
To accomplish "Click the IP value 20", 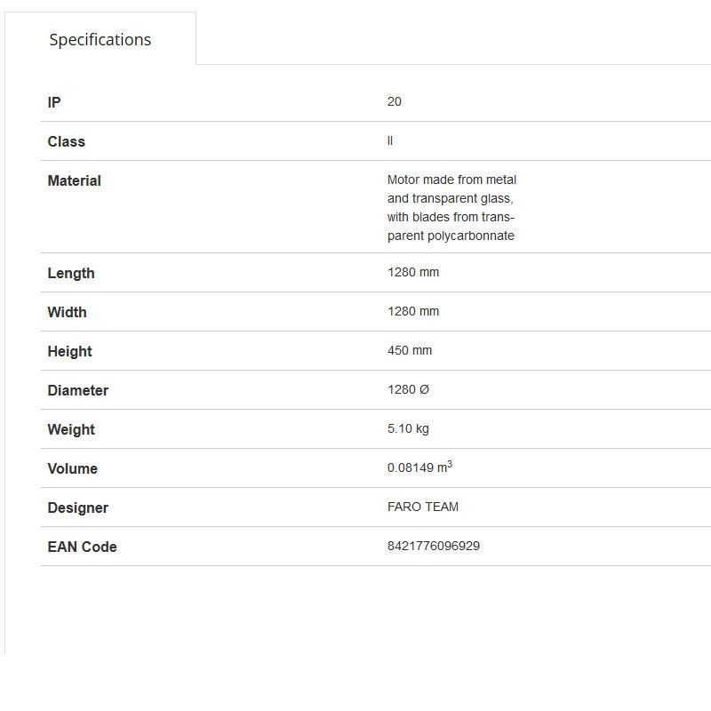I will coord(395,101).
